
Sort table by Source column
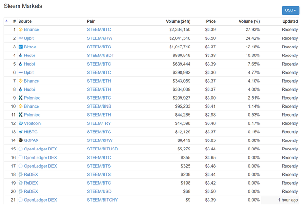(x=25, y=21)
